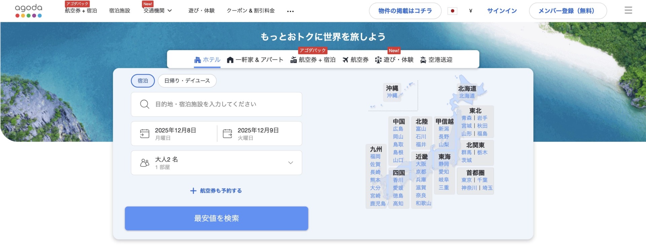The height and width of the screenshot is (248, 646).
Task: Click the Agoda logo
Action: pyautogui.click(x=29, y=11)
